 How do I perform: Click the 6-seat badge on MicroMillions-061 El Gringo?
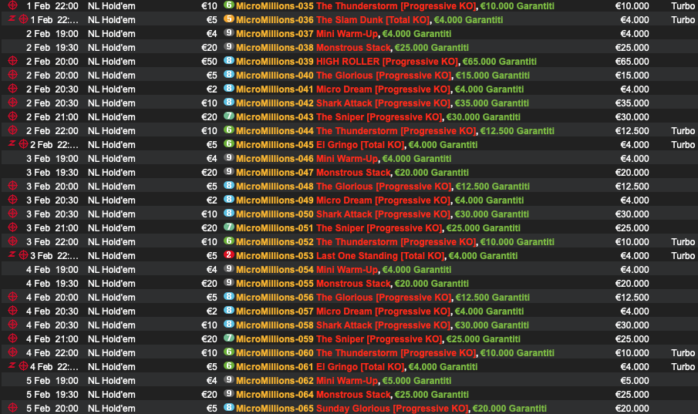pos(229,365)
